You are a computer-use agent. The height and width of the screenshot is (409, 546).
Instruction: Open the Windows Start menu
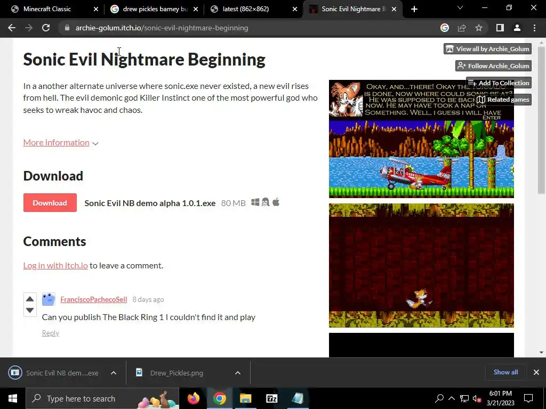(13, 398)
